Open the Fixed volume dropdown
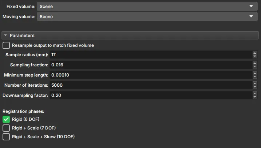261x148 pixels. [146, 7]
